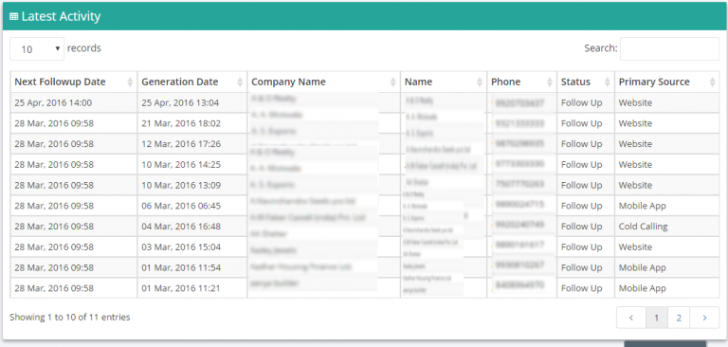This screenshot has width=728, height=347.
Task: Open page 2 of the table
Action: [679, 318]
